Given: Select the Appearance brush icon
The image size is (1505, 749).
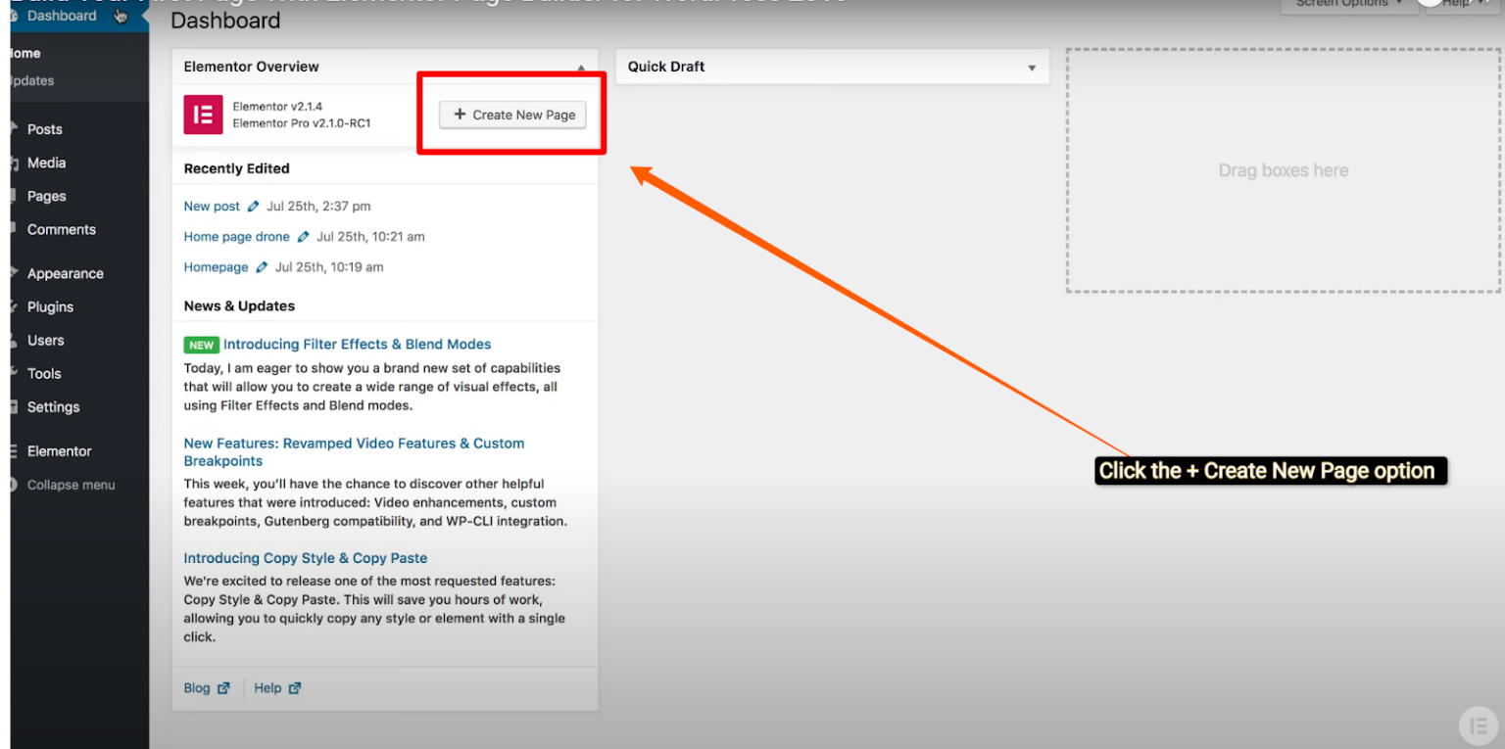Looking at the screenshot, I should coord(16,273).
